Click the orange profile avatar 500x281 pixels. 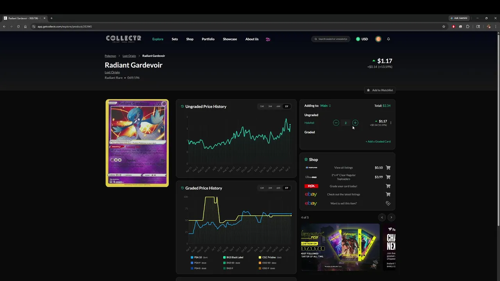click(378, 39)
